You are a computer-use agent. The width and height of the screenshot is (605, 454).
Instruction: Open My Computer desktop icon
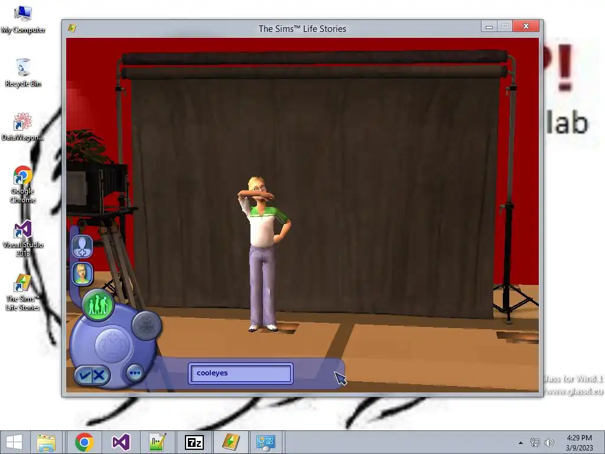click(23, 19)
